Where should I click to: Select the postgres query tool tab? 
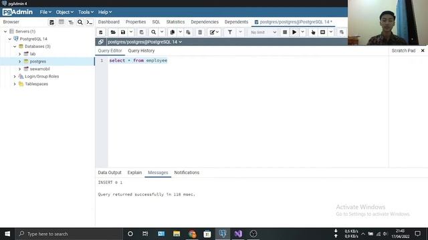click(293, 22)
